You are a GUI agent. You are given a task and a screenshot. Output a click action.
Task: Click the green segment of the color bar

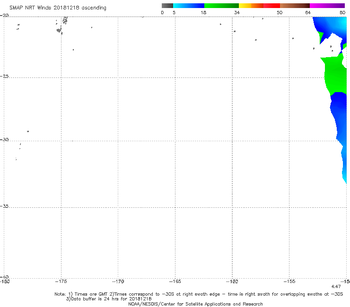(x=221, y=6)
